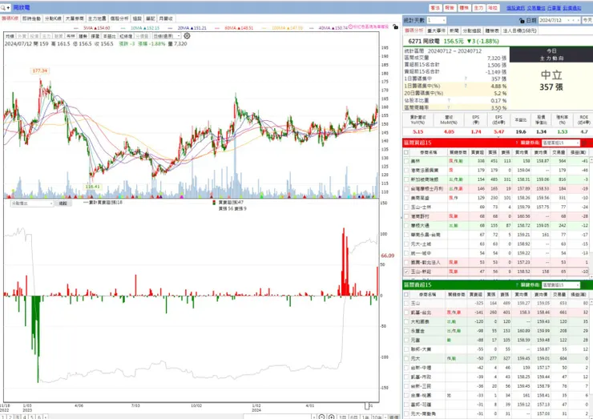This screenshot has width=593, height=419.
Task: Open the 新聞 tab
Action: [x=454, y=30]
